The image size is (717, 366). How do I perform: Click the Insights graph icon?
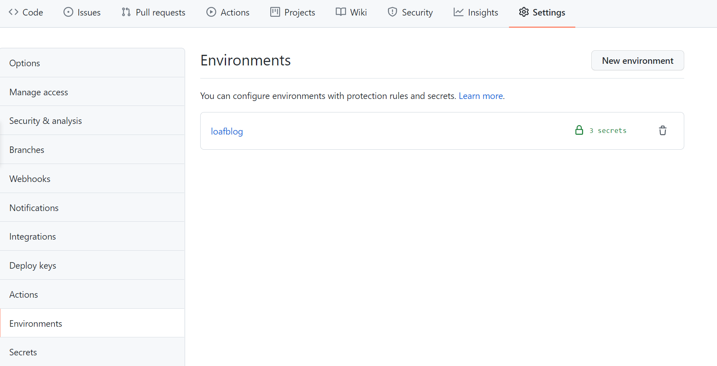459,12
